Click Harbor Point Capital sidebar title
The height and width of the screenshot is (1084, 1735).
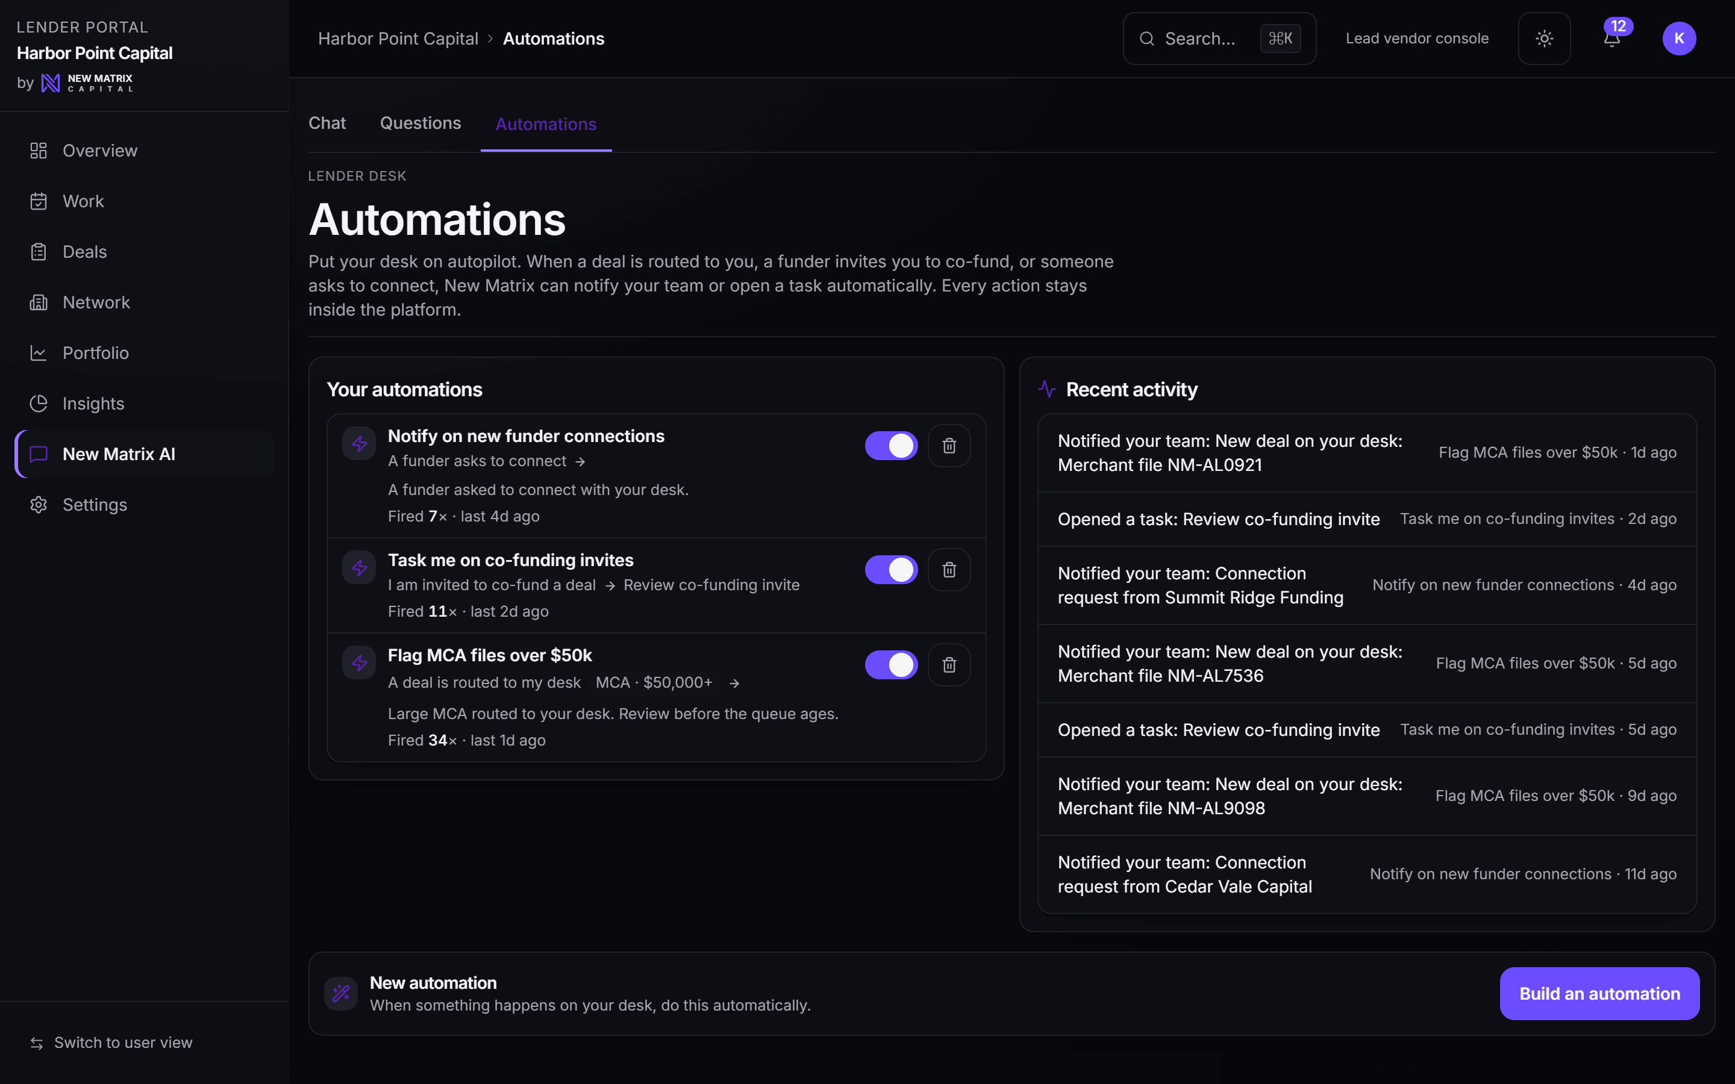(x=95, y=53)
